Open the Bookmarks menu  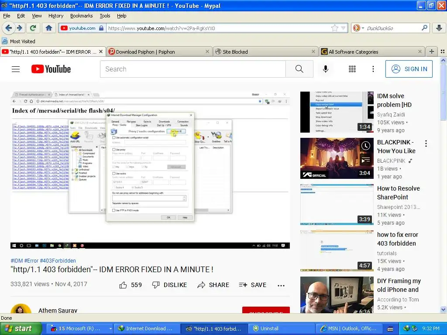click(81, 16)
